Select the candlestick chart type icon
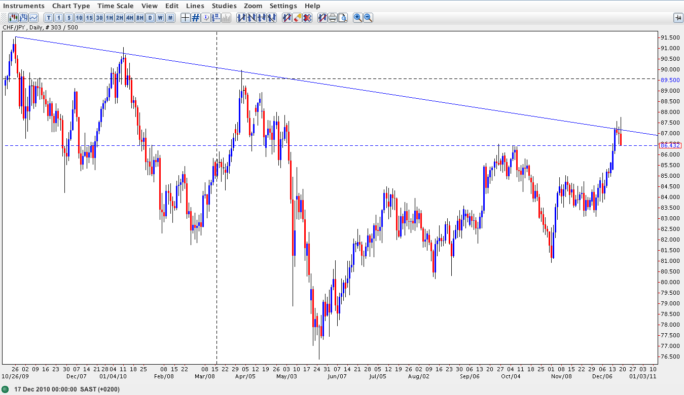Viewport: 684px width, 395px height. click(x=13, y=18)
